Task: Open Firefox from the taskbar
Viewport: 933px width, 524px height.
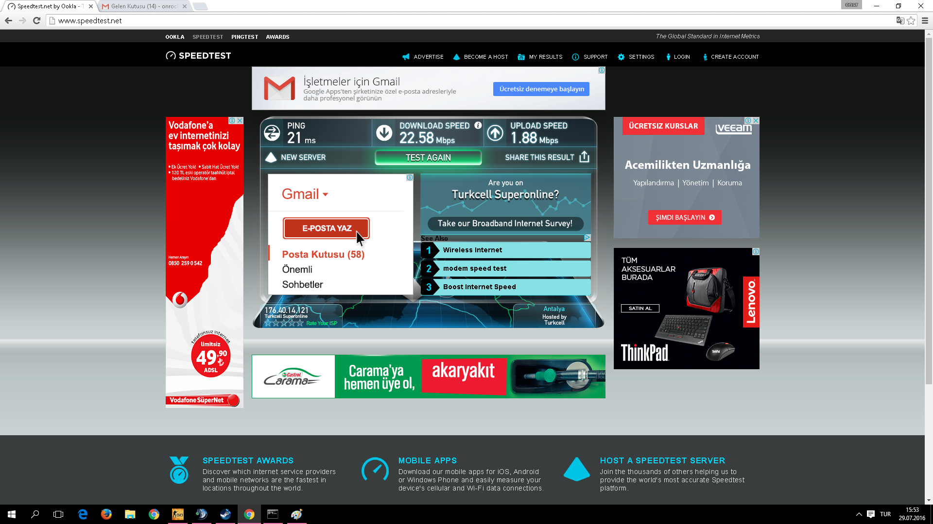Action: (x=106, y=514)
